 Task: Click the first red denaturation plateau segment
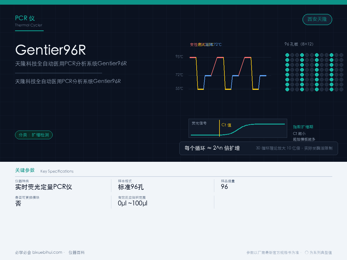[193, 57]
